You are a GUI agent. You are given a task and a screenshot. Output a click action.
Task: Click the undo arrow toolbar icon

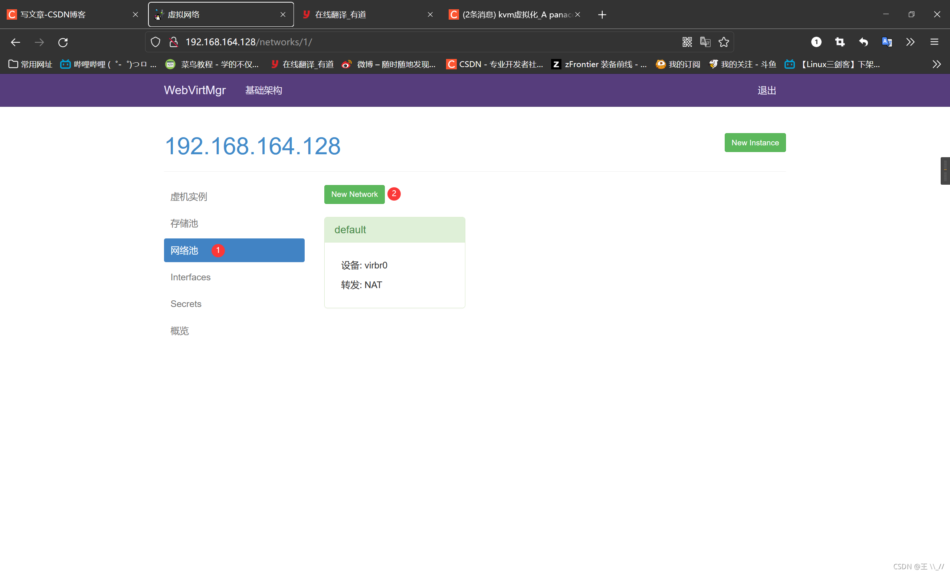tap(863, 42)
